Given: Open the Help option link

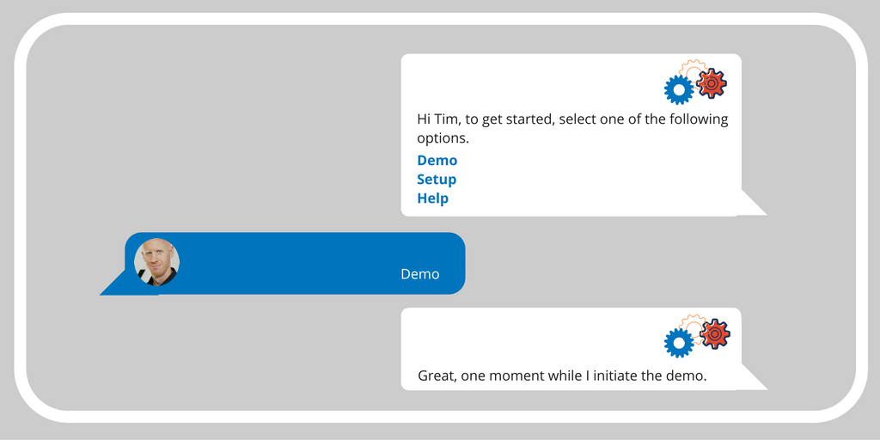Looking at the screenshot, I should click(432, 199).
